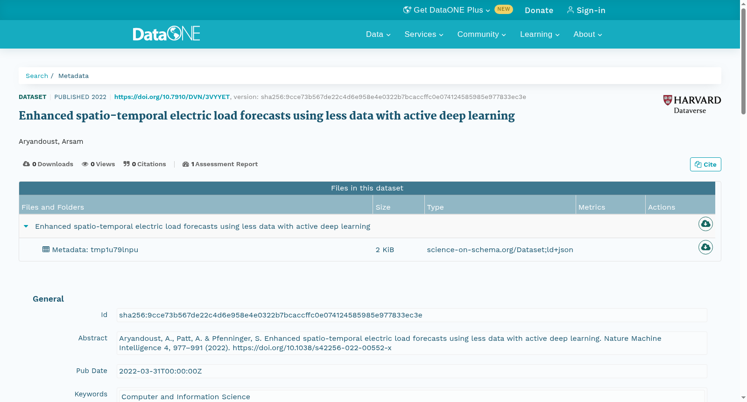This screenshot has height=402, width=747.
Task: Click the downloads cloud icon in the metrics row
Action: pyautogui.click(x=26, y=164)
